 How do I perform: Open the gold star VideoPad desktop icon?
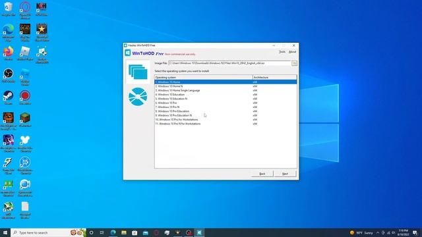(x=42, y=30)
